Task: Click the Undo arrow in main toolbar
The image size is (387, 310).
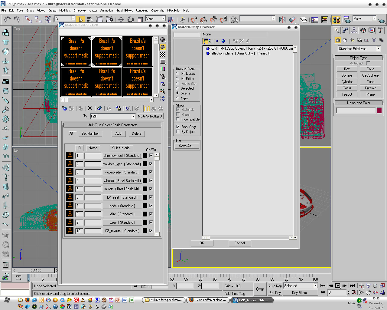Action: [7, 20]
